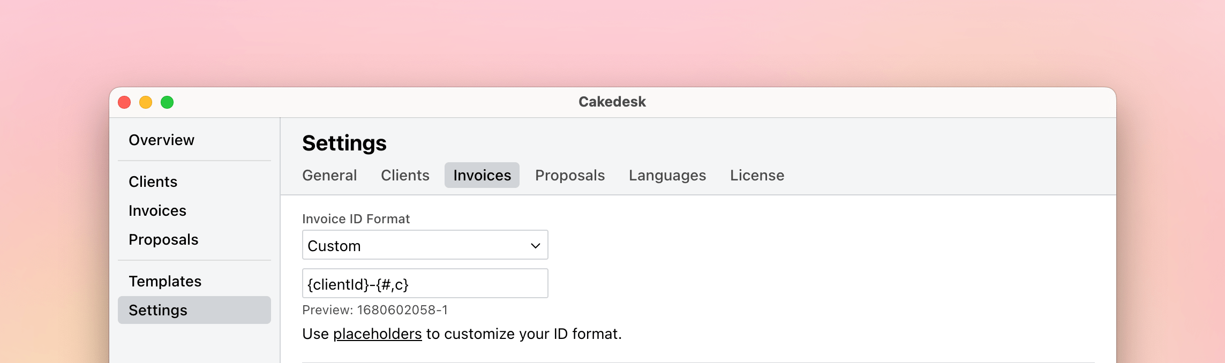Click the Settings page heading
This screenshot has width=1225, height=363.
pos(344,143)
